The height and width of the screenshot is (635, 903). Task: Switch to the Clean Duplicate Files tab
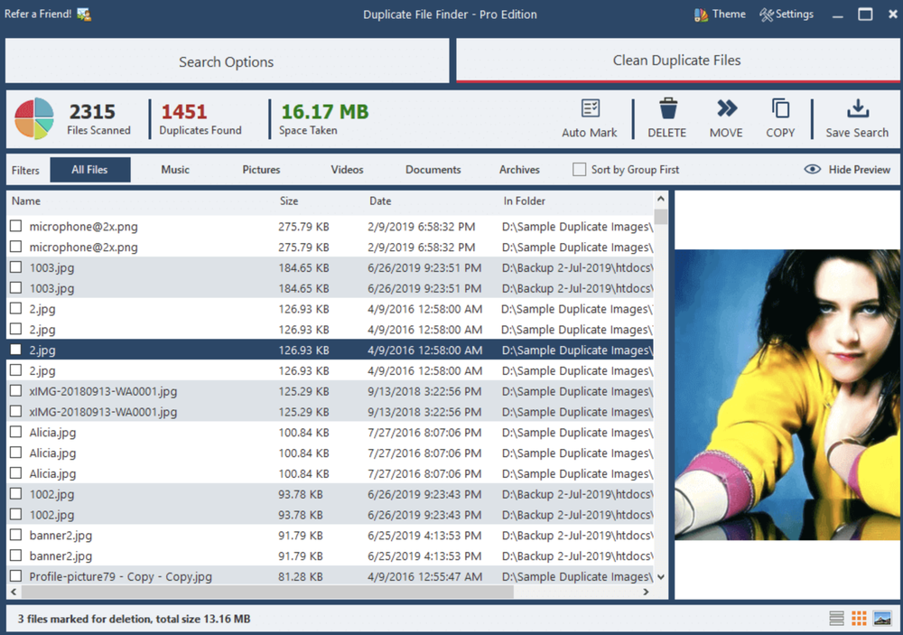tap(677, 61)
